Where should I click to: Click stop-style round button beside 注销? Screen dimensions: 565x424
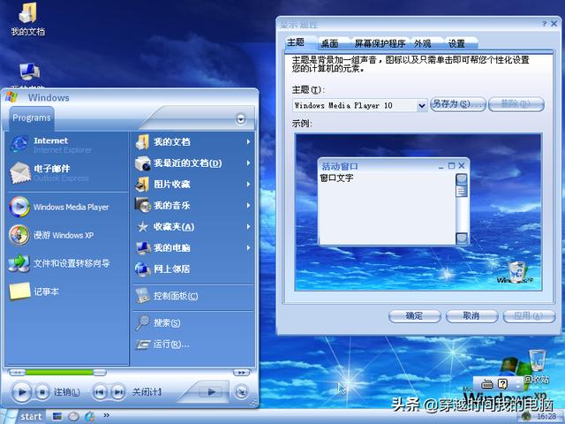tap(42, 392)
